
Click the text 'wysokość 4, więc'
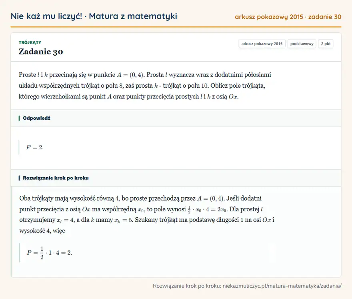(x=42, y=231)
